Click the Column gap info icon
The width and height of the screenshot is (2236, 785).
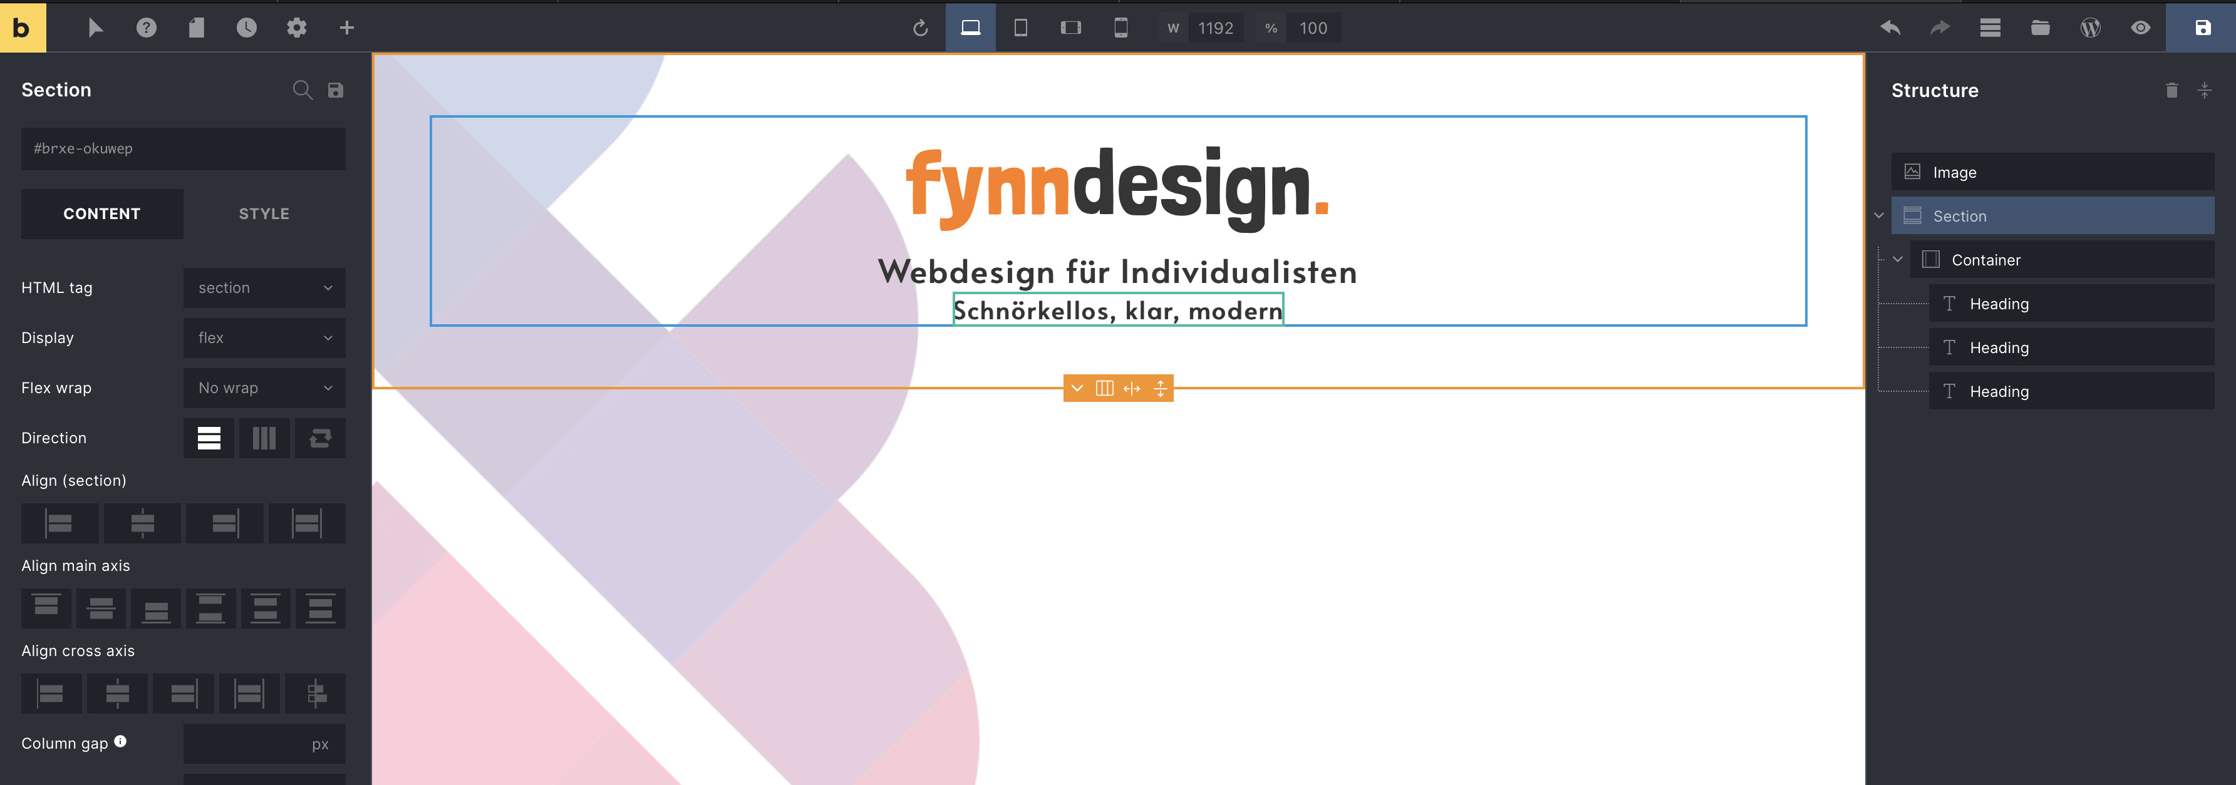click(121, 742)
